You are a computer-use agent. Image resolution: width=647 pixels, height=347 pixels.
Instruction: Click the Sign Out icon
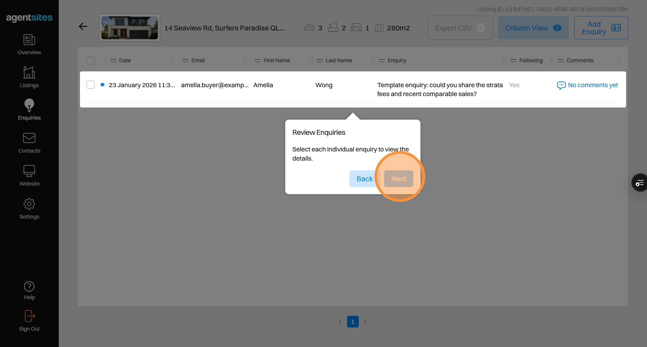(29, 316)
